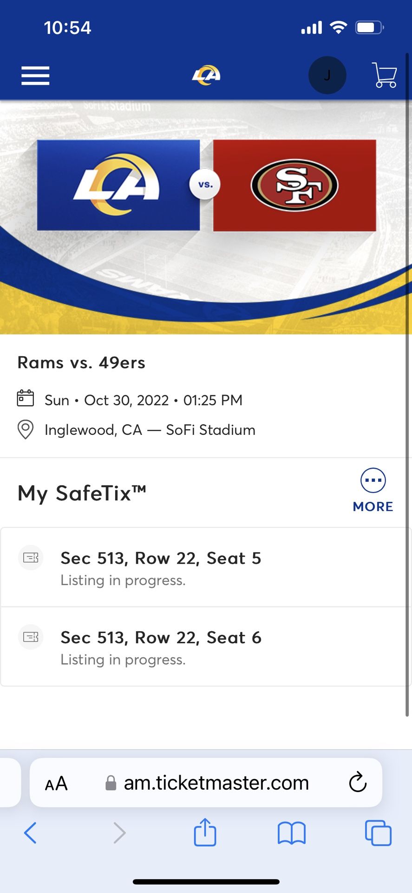This screenshot has width=412, height=893.
Task: Reload the page in Safari
Action: [x=358, y=782]
